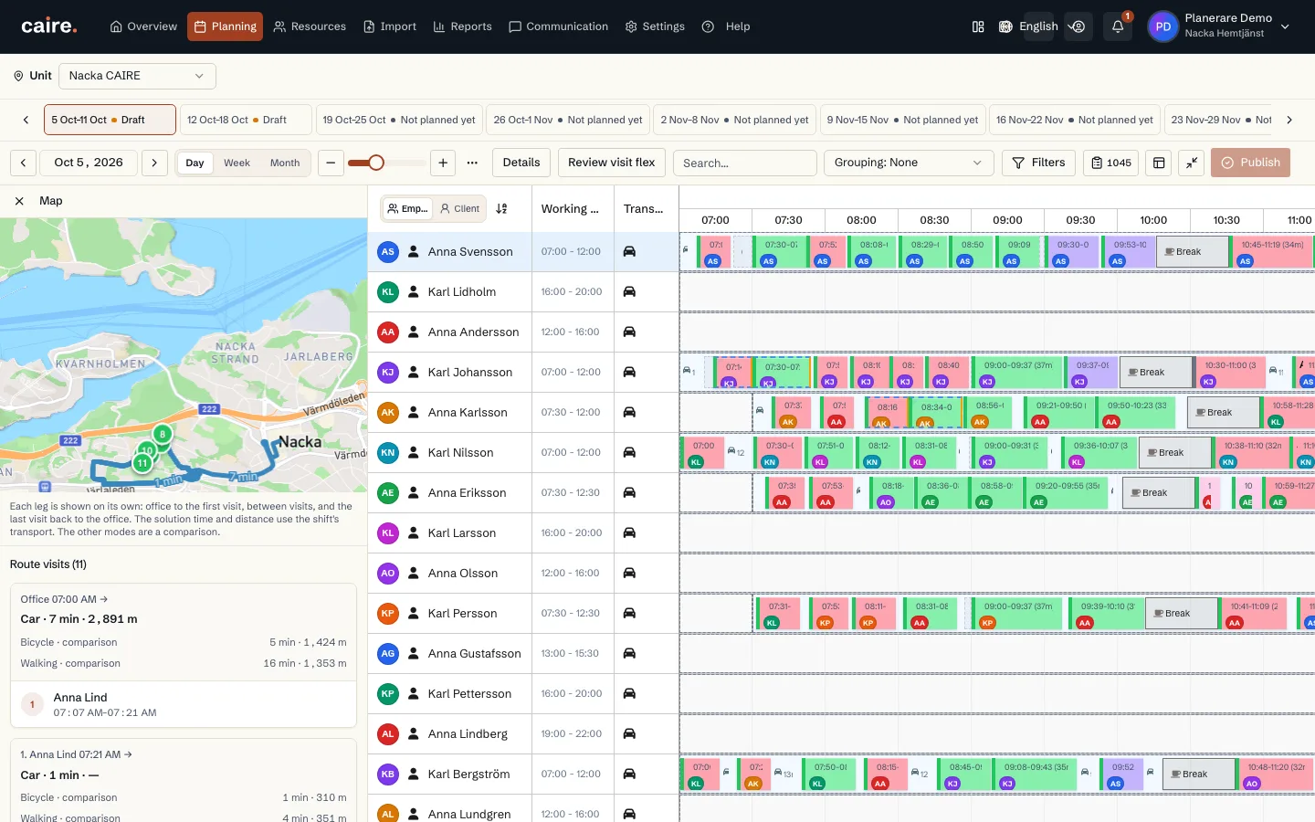Open the Filters panel
This screenshot has height=822, width=1315.
pyautogui.click(x=1038, y=163)
